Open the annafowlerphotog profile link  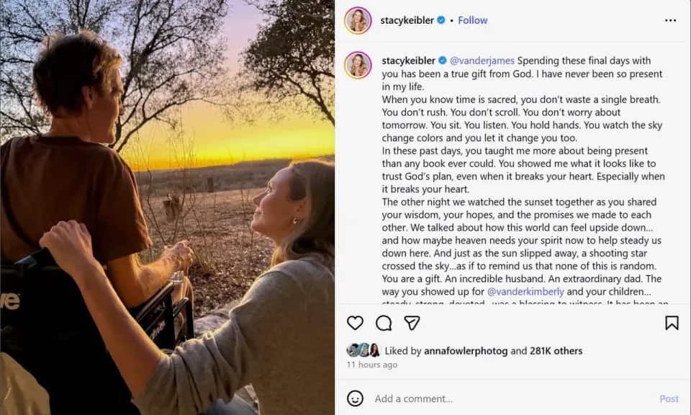(x=466, y=351)
